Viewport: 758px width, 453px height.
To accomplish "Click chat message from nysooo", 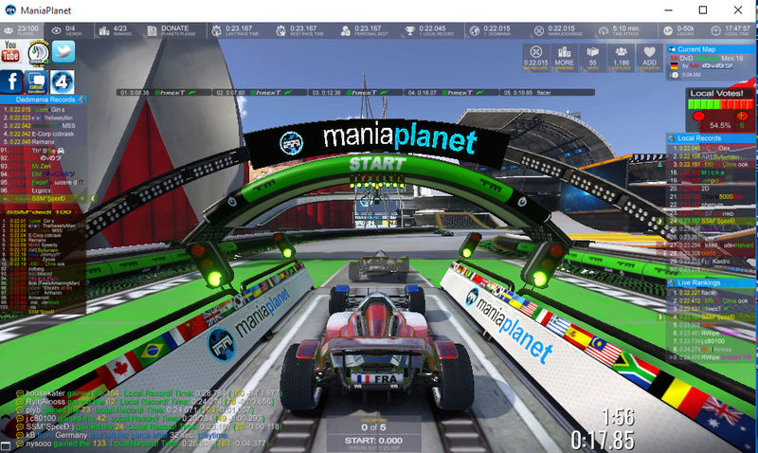I will (142, 444).
